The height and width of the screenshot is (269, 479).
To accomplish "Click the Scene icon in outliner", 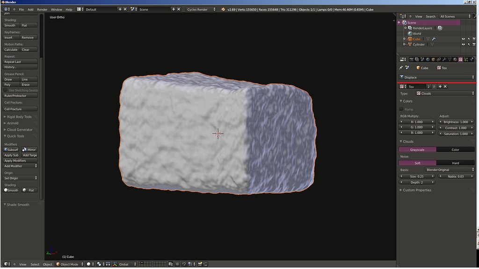I will point(405,22).
